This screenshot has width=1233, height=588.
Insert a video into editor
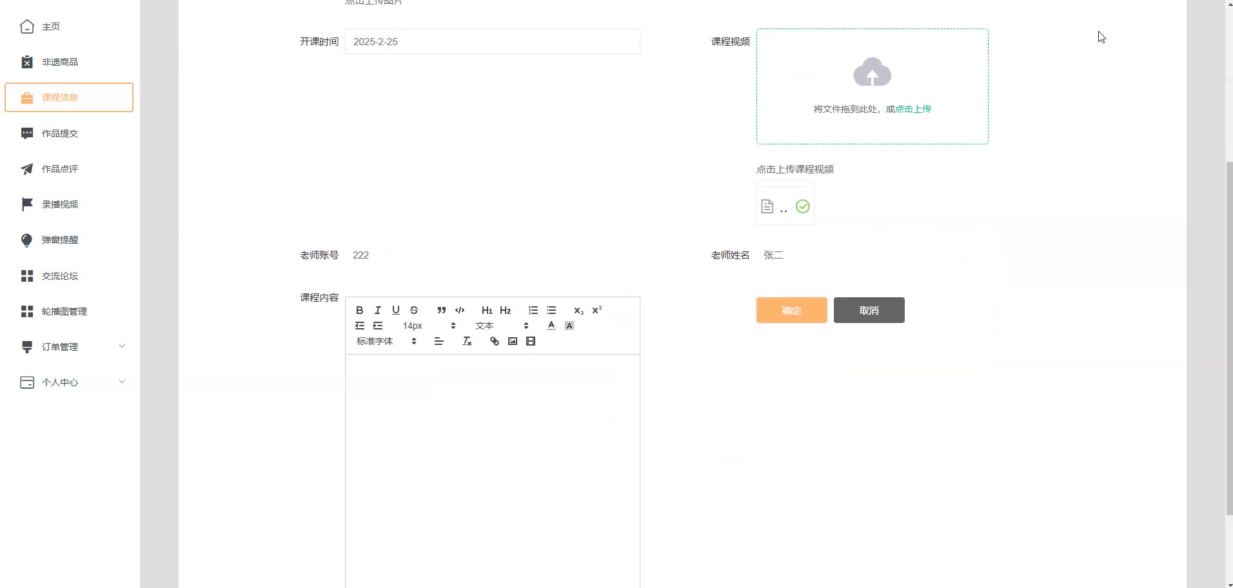point(531,341)
